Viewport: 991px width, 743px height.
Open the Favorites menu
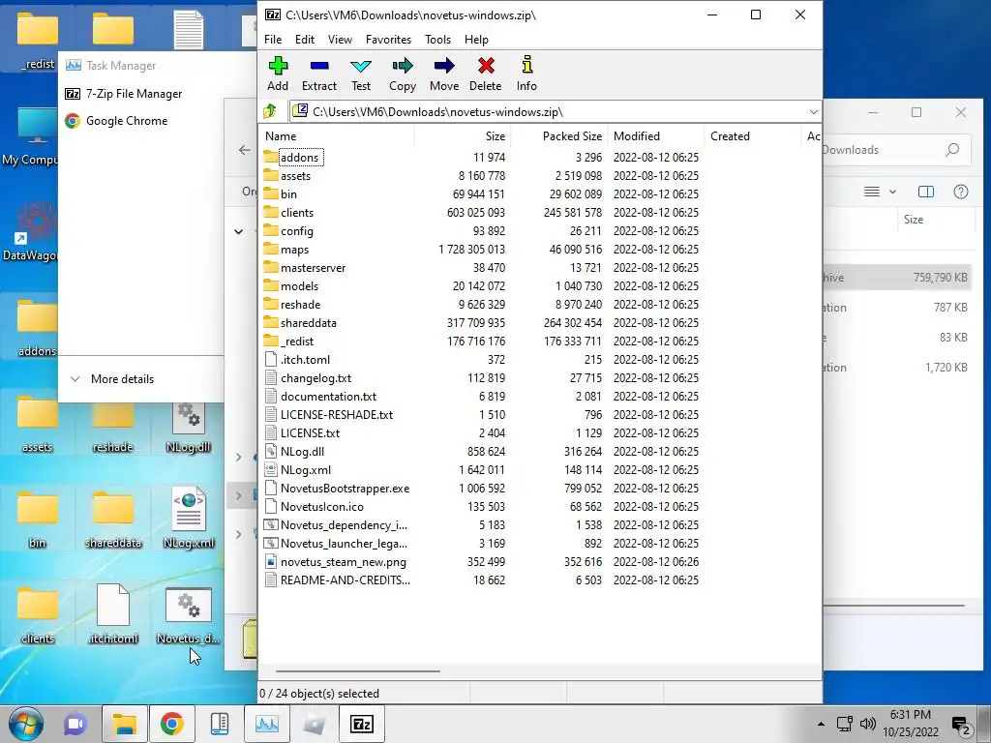click(x=389, y=39)
